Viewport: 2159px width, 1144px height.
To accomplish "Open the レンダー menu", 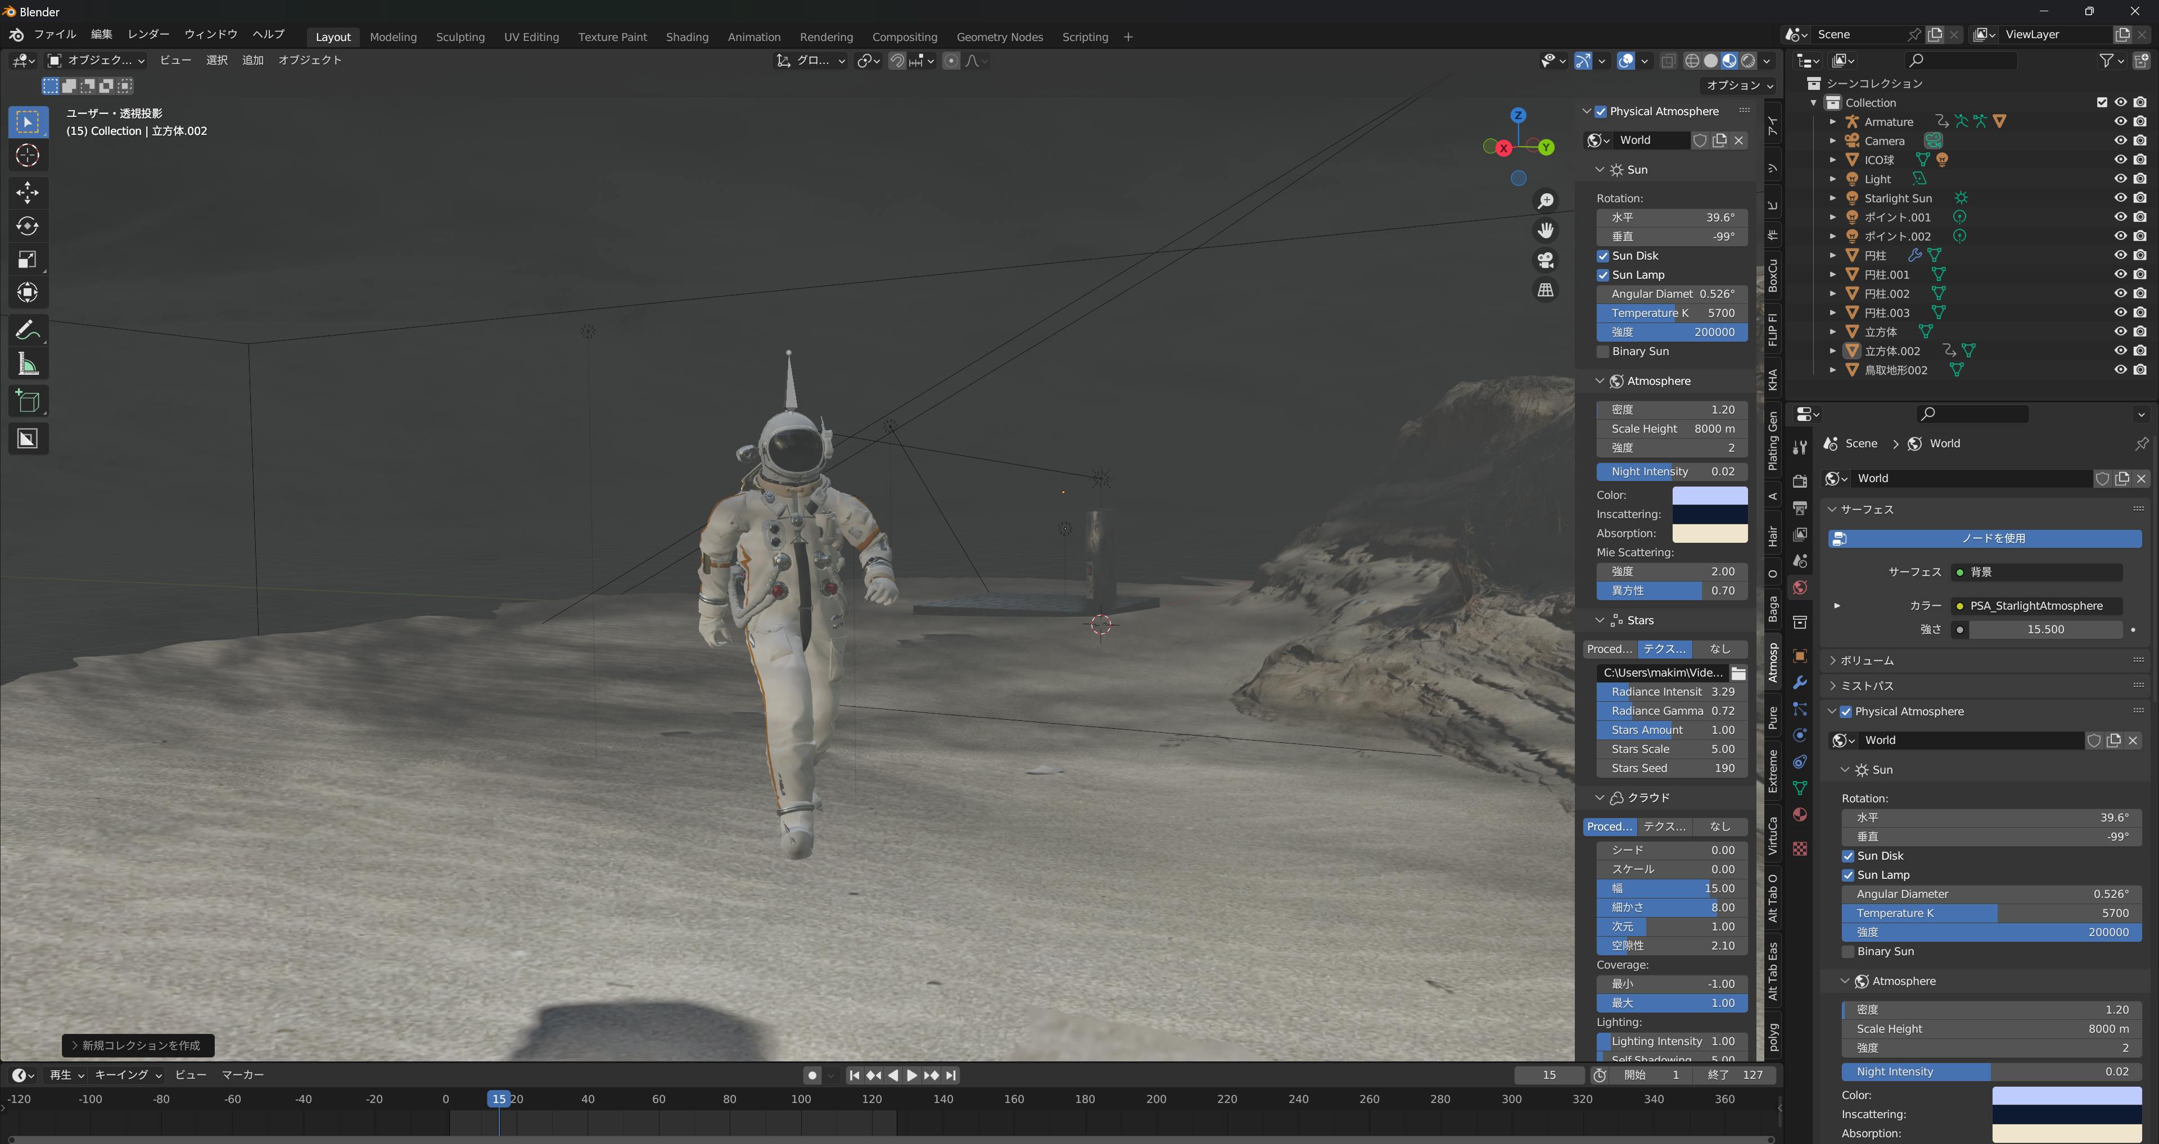I will pos(147,34).
